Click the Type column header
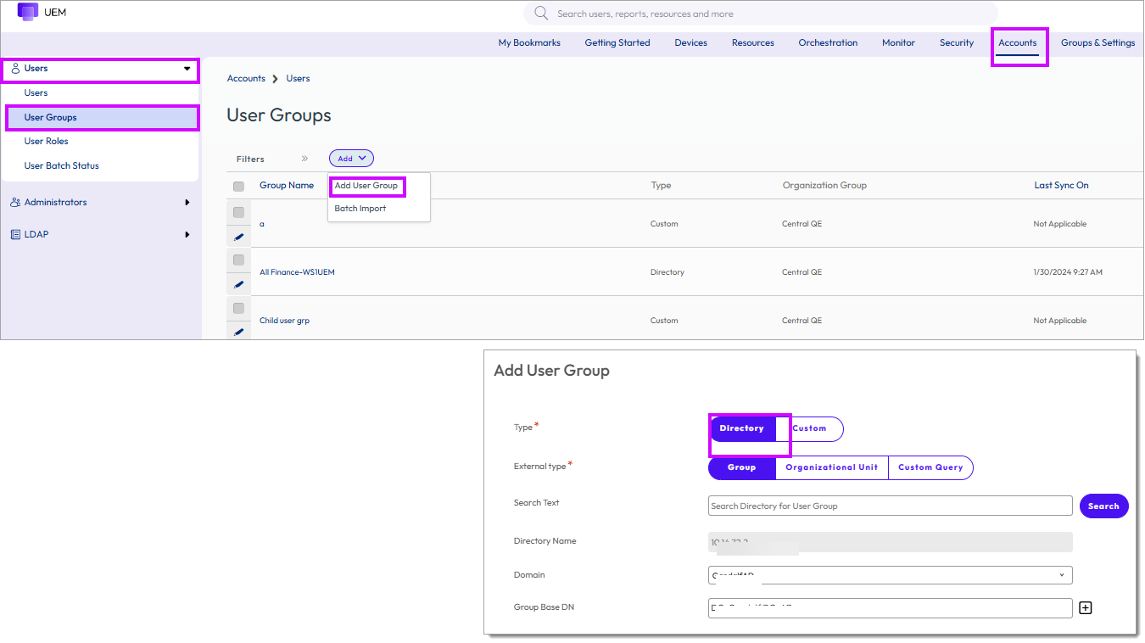 point(661,186)
